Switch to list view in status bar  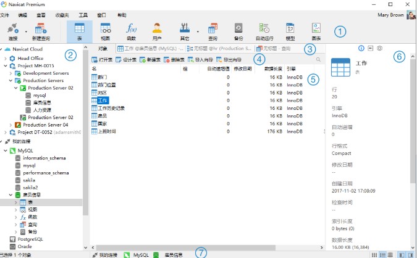[x=383, y=254]
